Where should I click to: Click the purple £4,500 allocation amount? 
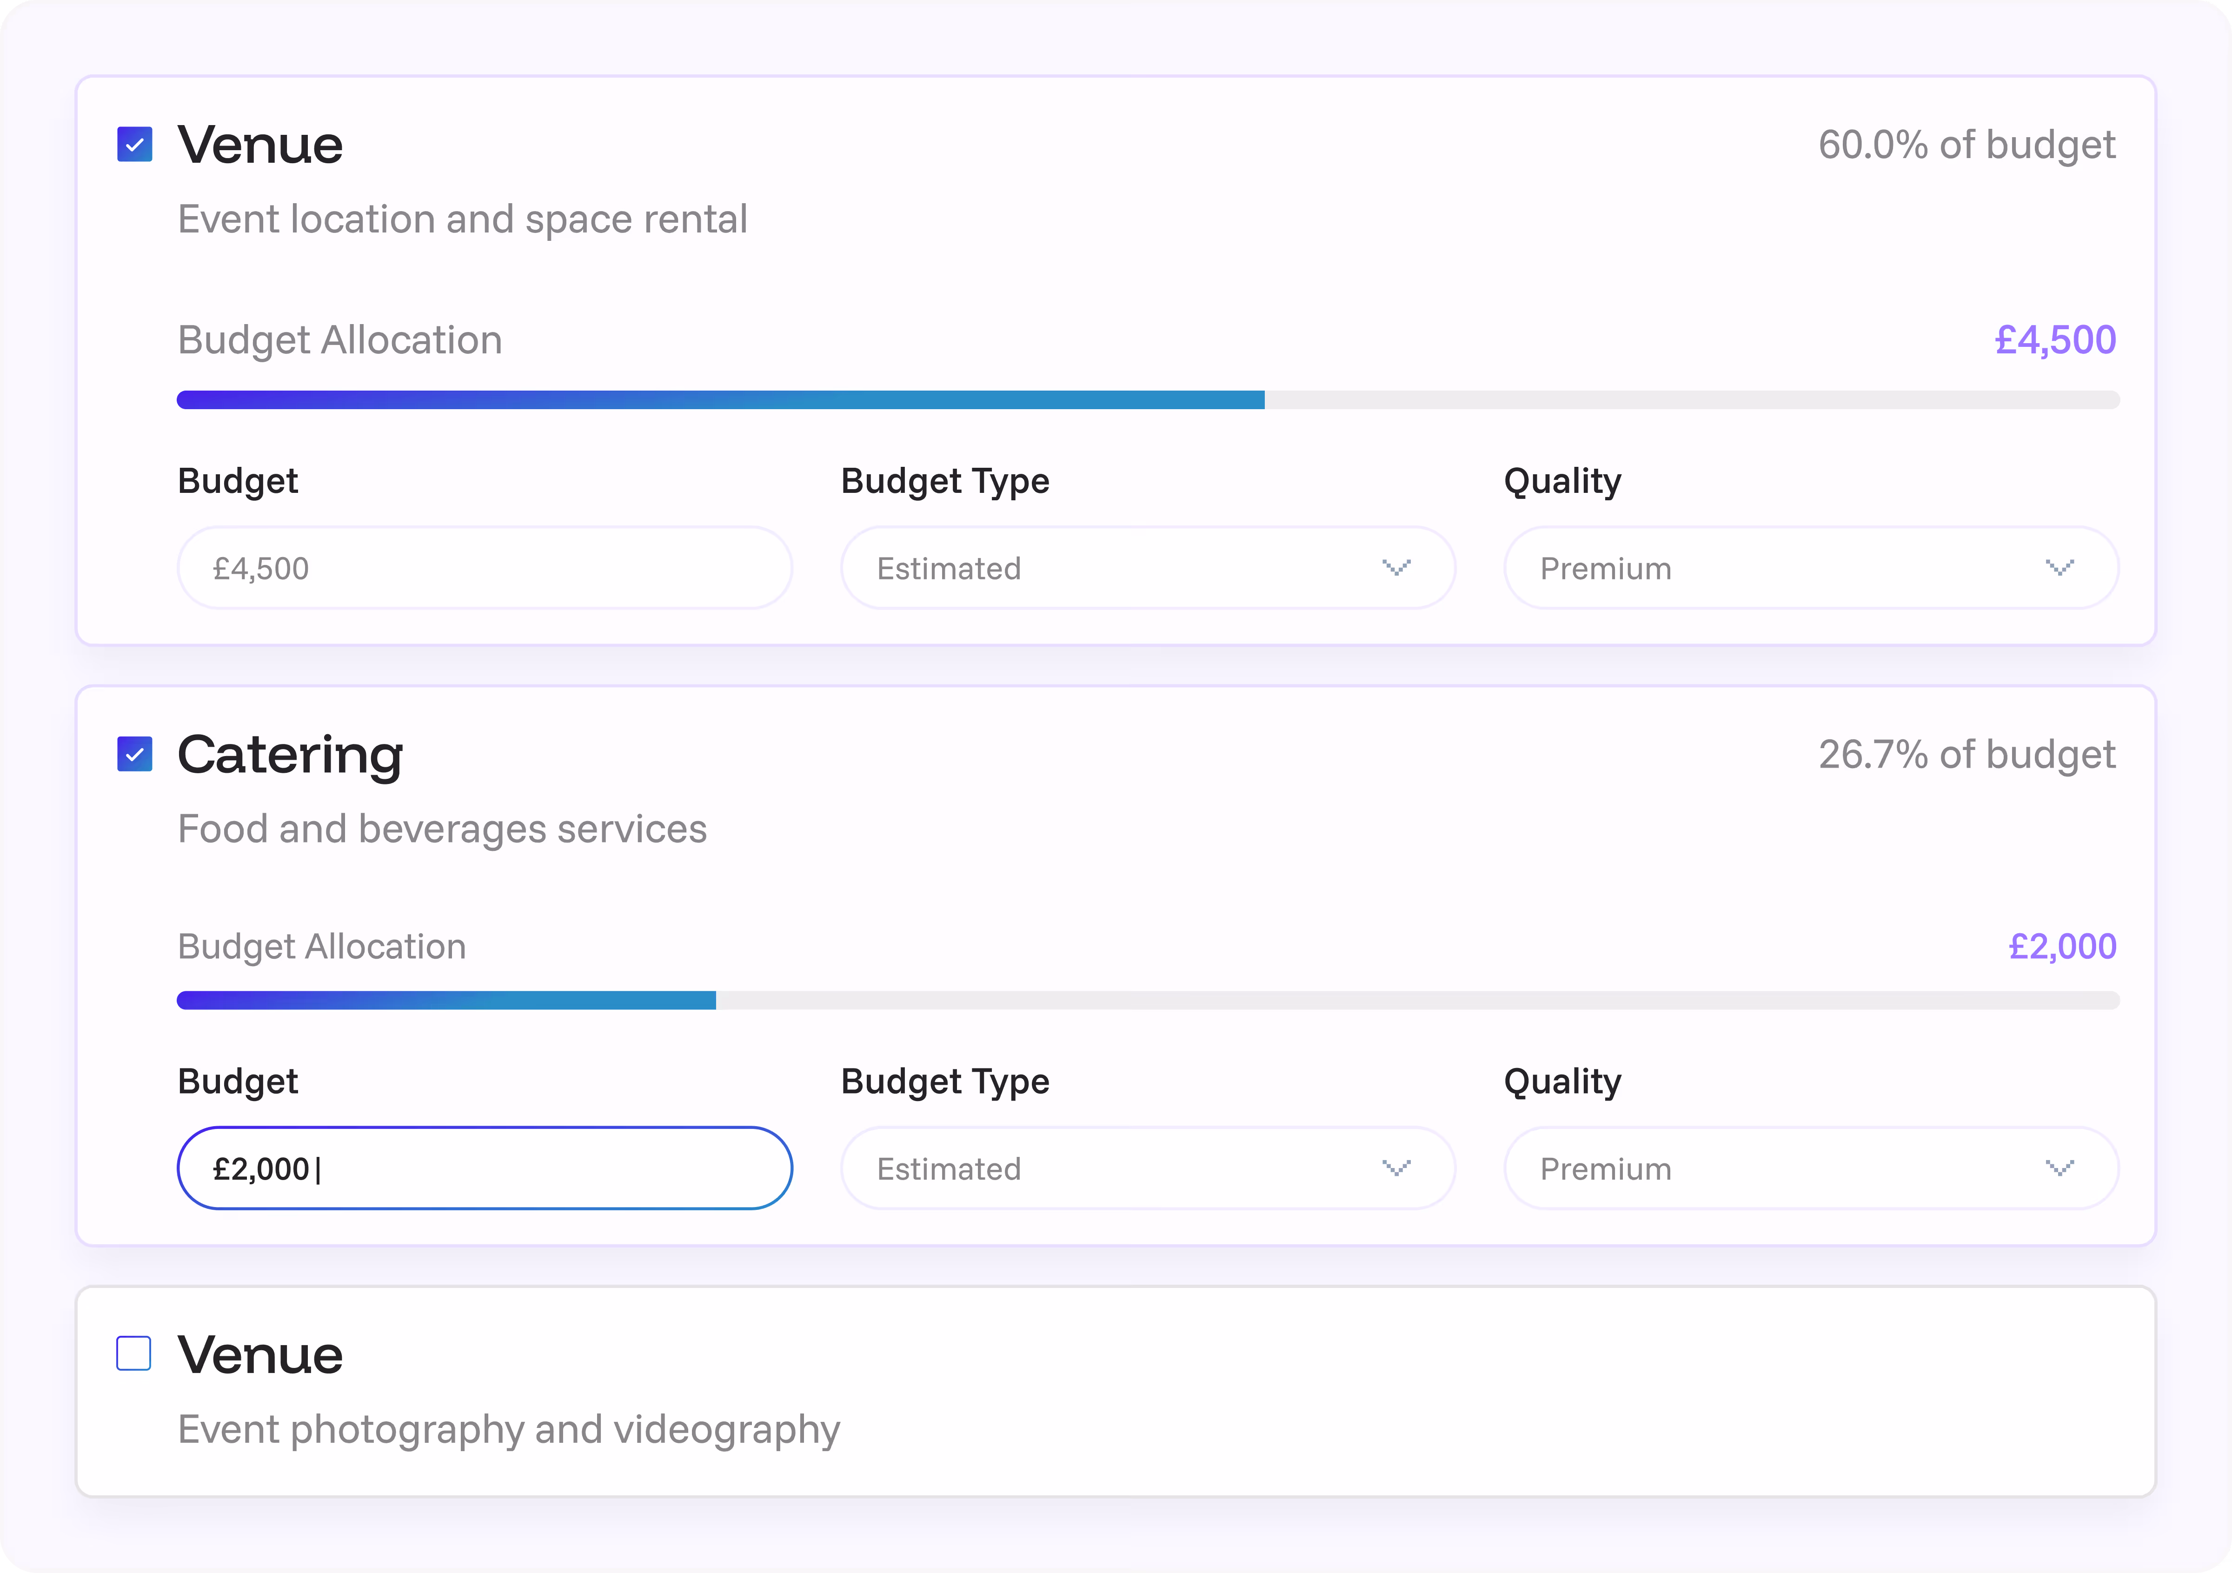(x=2054, y=340)
